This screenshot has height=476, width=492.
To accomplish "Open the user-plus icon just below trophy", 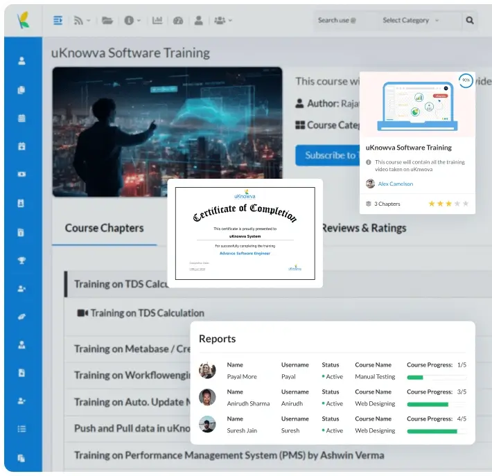I will click(21, 289).
